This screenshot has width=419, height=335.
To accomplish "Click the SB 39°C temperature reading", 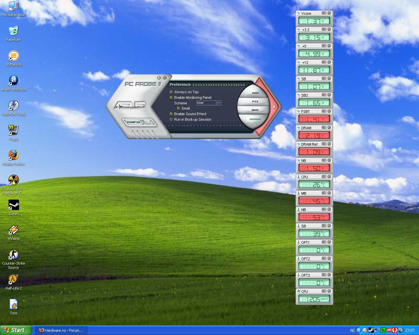I will click(314, 234).
